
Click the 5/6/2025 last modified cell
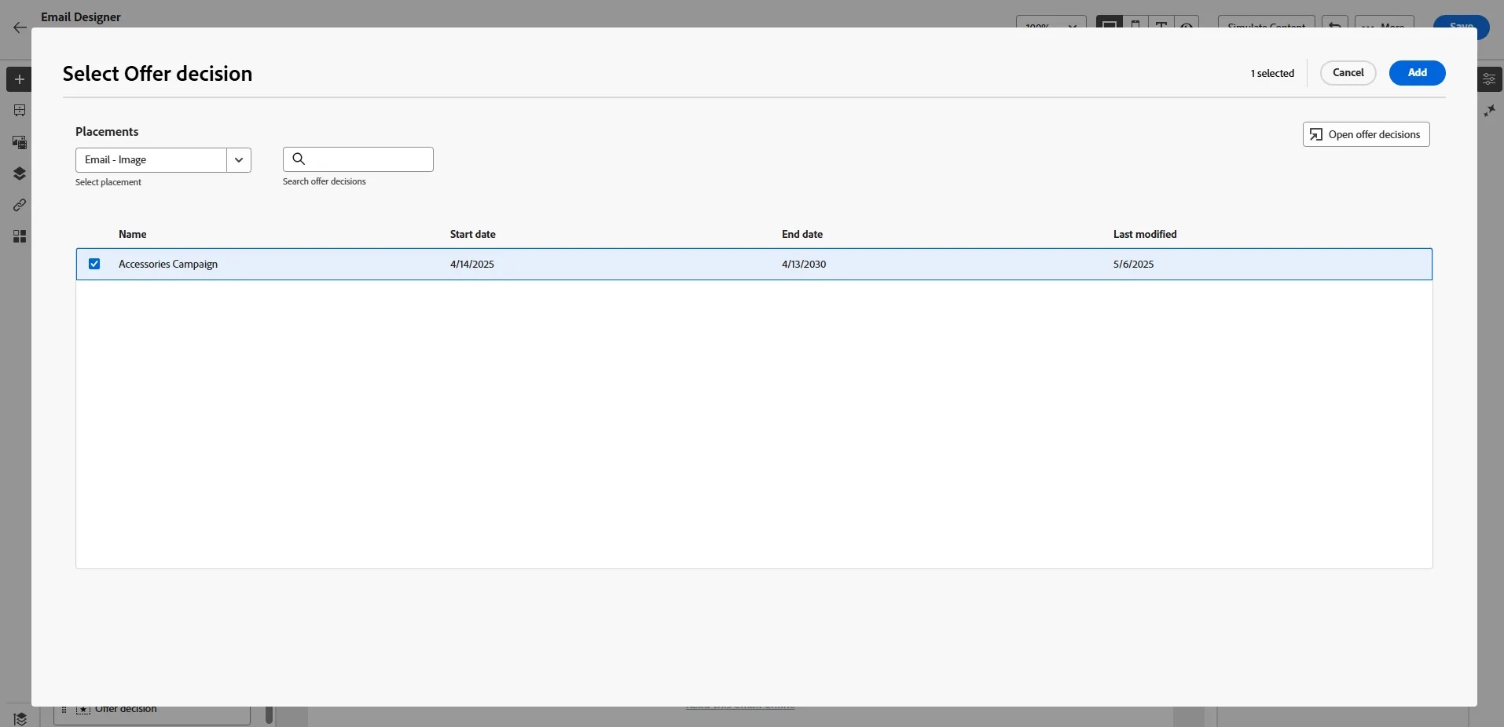[x=1133, y=264]
